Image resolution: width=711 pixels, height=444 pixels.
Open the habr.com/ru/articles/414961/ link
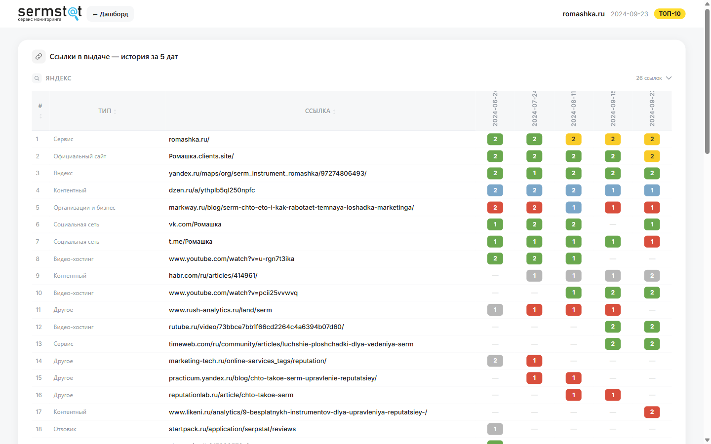point(213,276)
